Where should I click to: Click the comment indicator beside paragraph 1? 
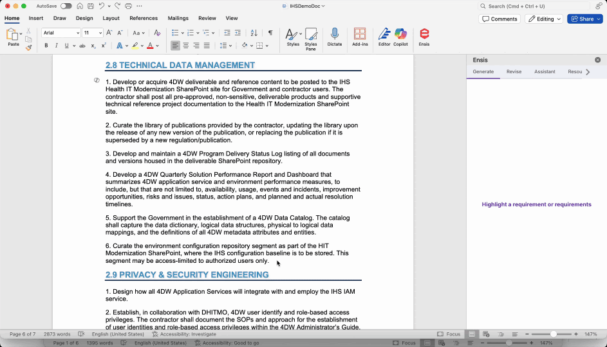point(97,80)
